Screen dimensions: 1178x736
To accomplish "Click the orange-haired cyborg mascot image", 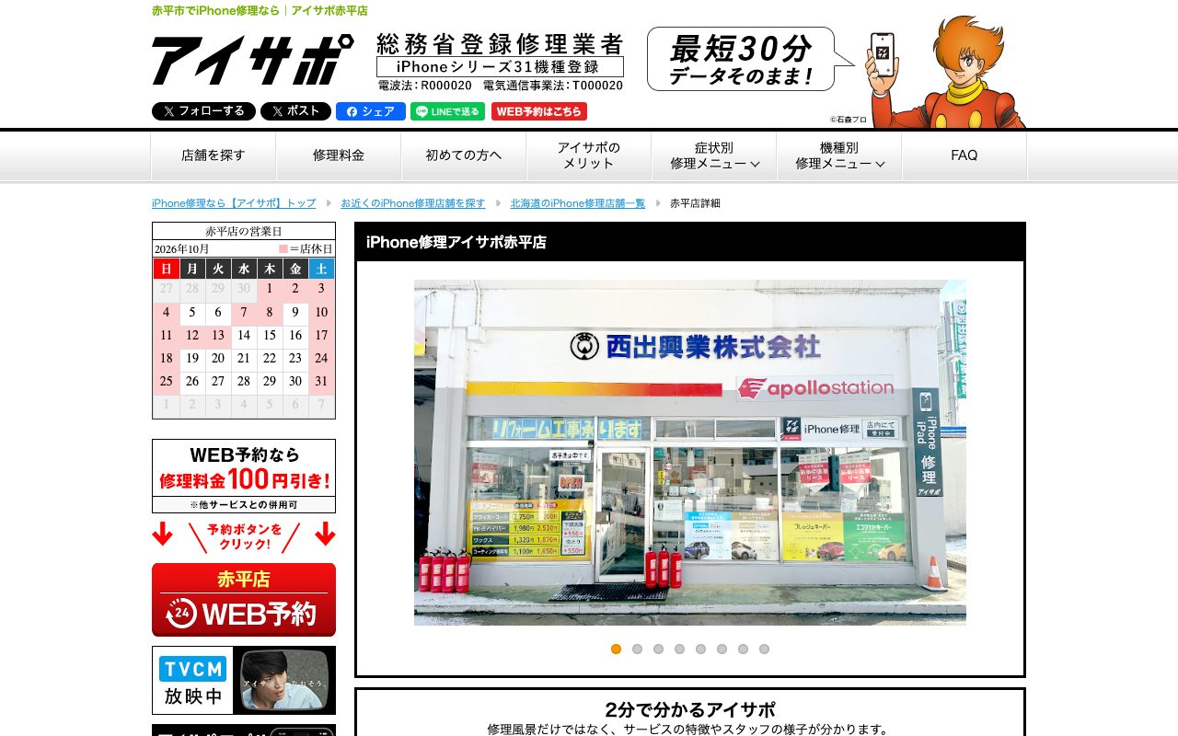I will tap(948, 72).
